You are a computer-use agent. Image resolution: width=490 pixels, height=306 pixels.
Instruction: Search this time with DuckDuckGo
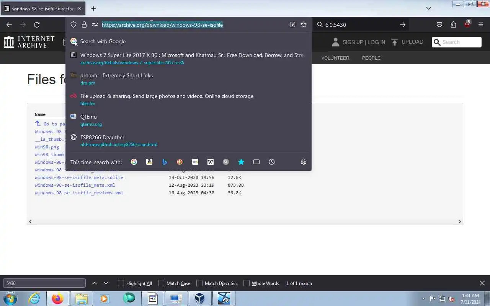[x=180, y=162]
